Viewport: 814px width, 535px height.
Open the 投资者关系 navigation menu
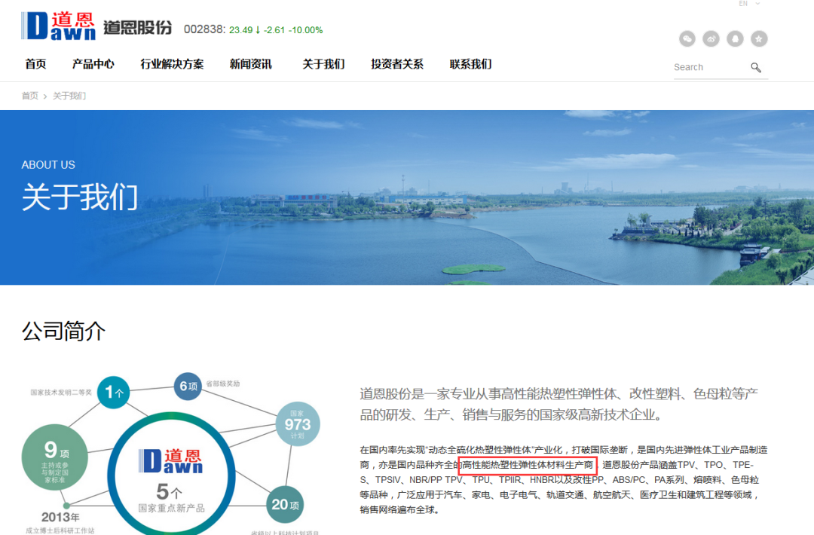coord(397,64)
